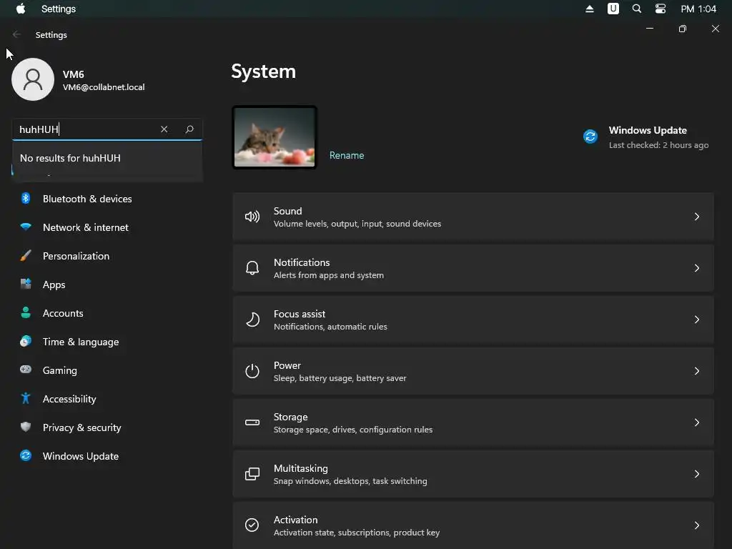
Task: Open Time & language settings
Action: tap(107, 342)
